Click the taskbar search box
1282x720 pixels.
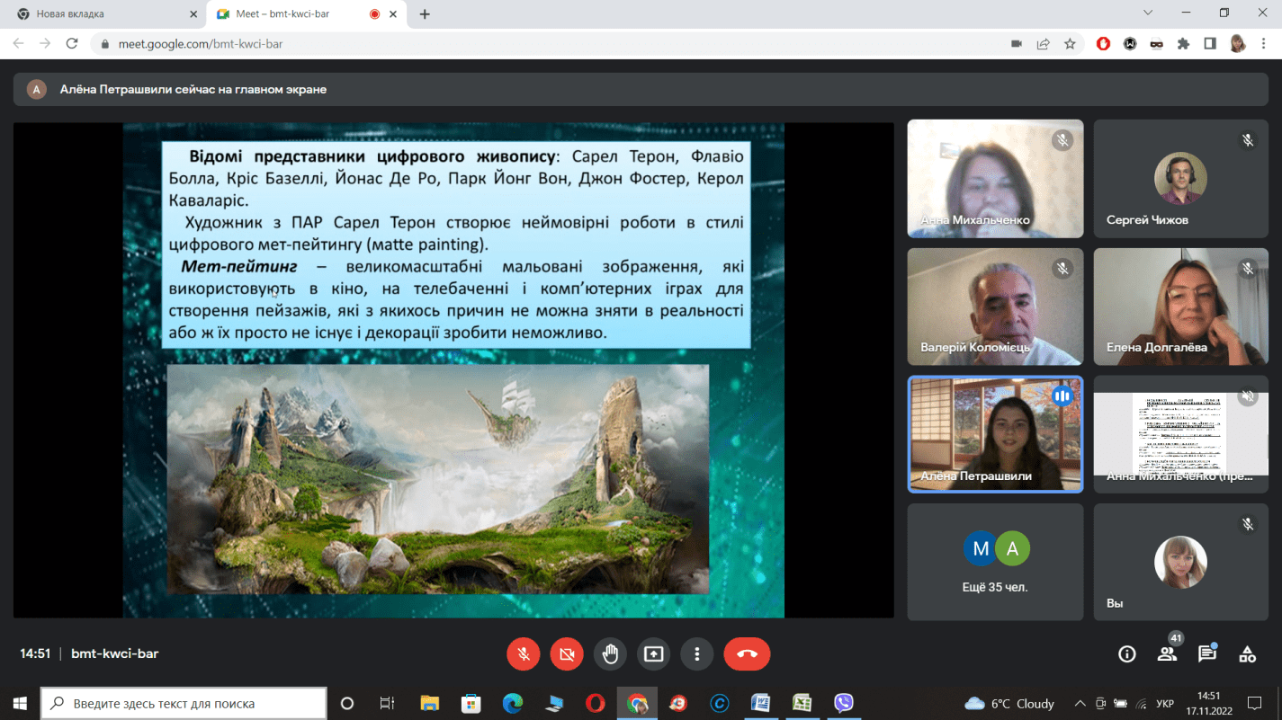(x=184, y=703)
